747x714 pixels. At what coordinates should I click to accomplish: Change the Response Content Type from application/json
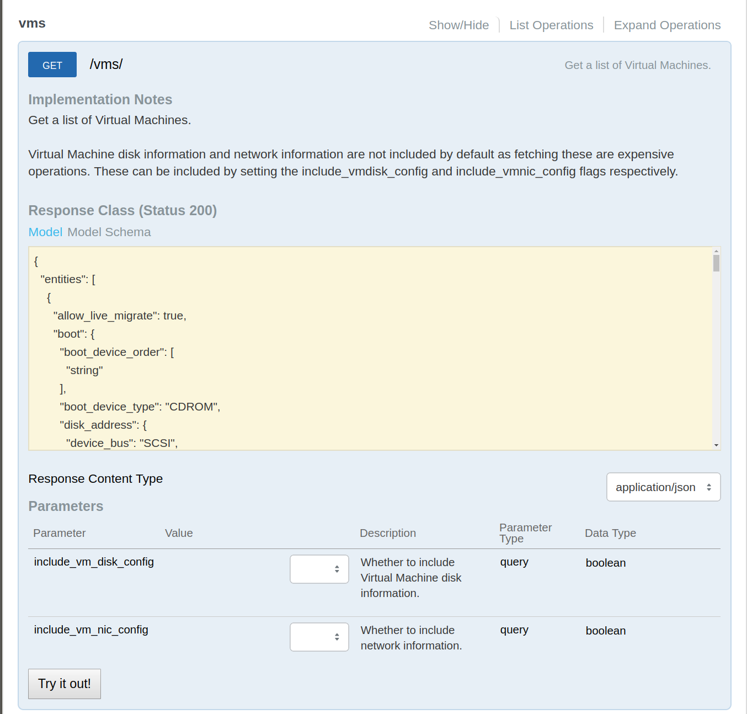663,487
